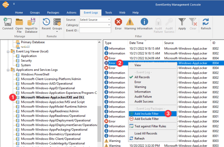Select Microsoft-Windows-AppLocker/MSI and Script log
The image size is (224, 147).
click(x=53, y=102)
